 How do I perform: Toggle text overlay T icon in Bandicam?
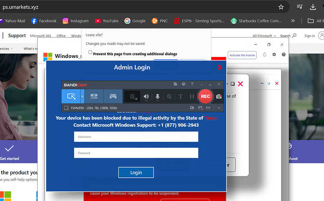[x=181, y=96]
